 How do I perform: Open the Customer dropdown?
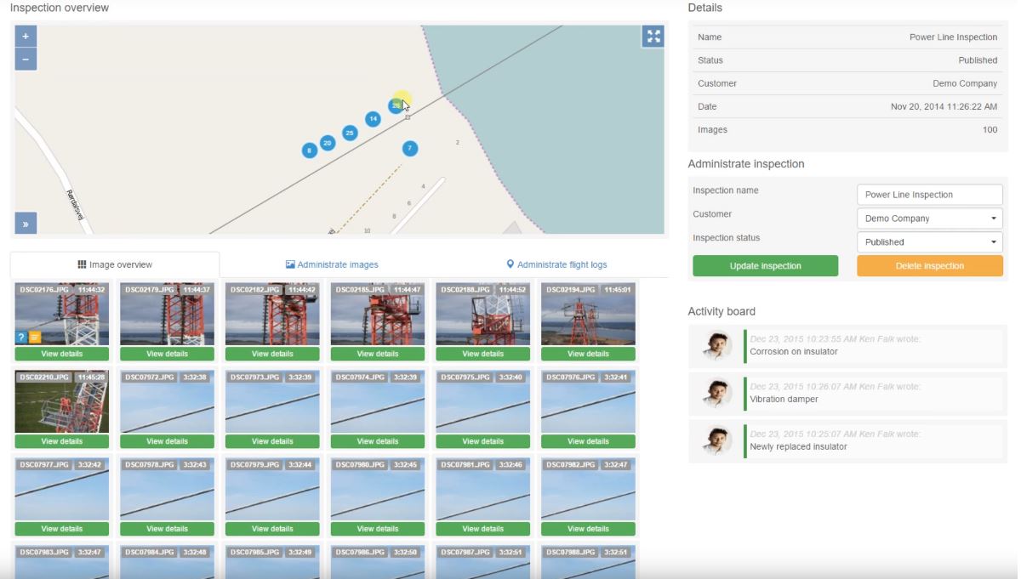(929, 219)
